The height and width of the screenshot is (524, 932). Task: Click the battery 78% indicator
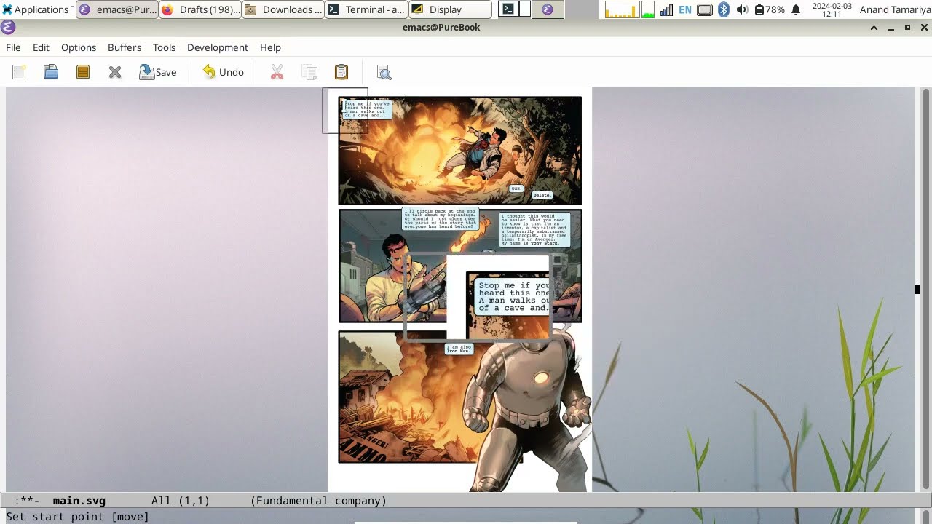pyautogui.click(x=770, y=9)
